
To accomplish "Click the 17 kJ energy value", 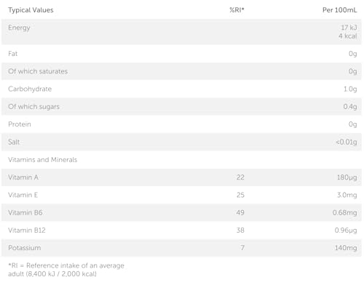I will coord(349,28).
